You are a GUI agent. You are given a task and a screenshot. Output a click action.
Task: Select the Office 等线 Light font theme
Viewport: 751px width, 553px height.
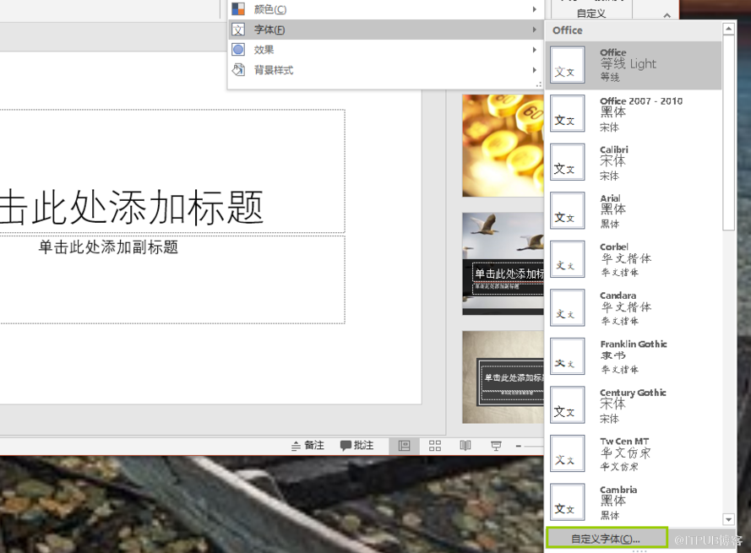[634, 64]
